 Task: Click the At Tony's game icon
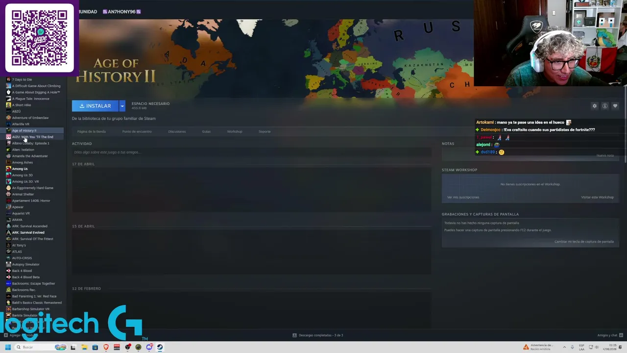click(8, 245)
